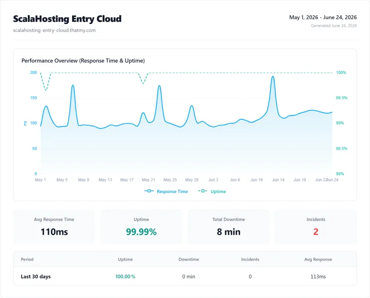The width and height of the screenshot is (370, 298).
Task: Click the Avg Response column header
Action: (318, 259)
